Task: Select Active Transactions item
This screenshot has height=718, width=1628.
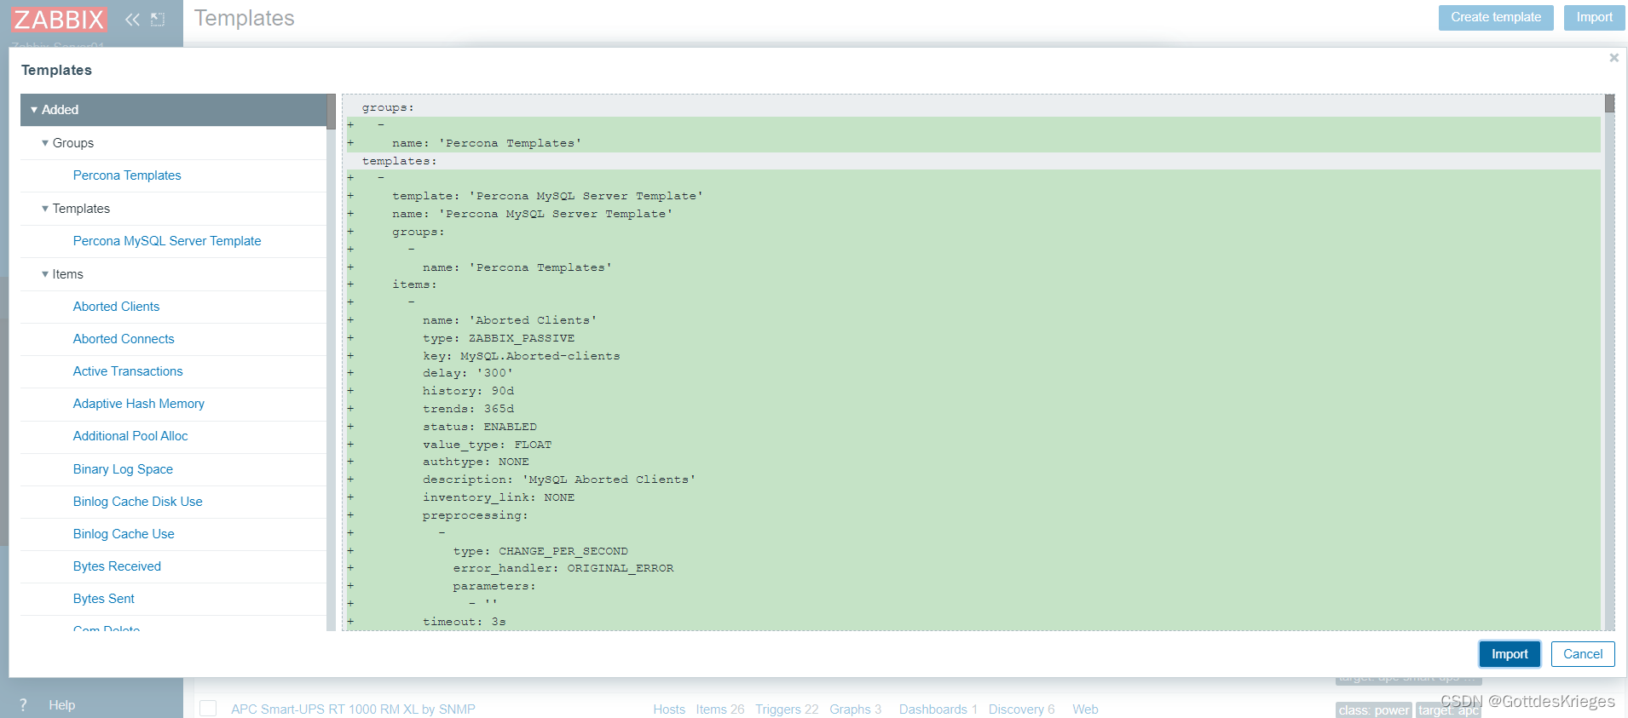Action: click(128, 371)
